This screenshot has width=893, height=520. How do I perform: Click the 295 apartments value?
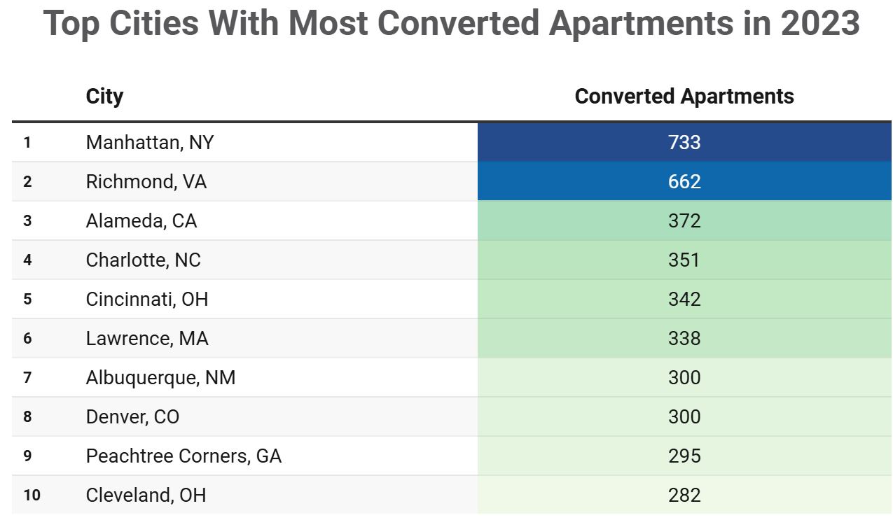coord(684,456)
